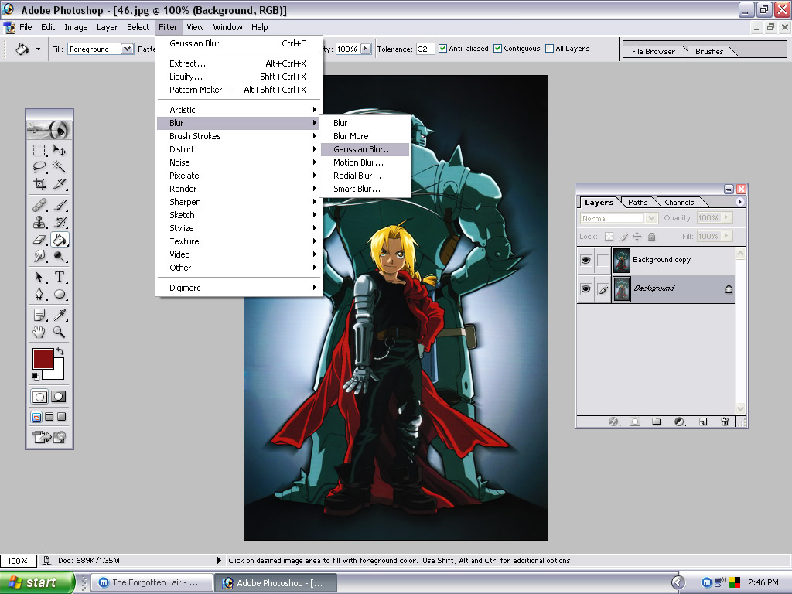The width and height of the screenshot is (792, 594).
Task: Create a new layer in Layers panel
Action: 702,422
